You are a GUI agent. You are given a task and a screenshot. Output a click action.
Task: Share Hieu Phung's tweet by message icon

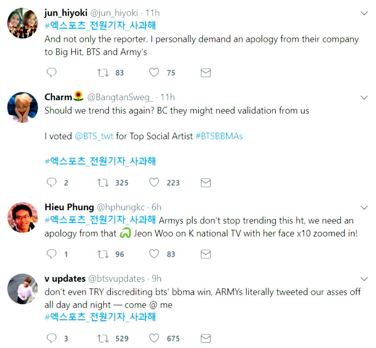pos(205,254)
